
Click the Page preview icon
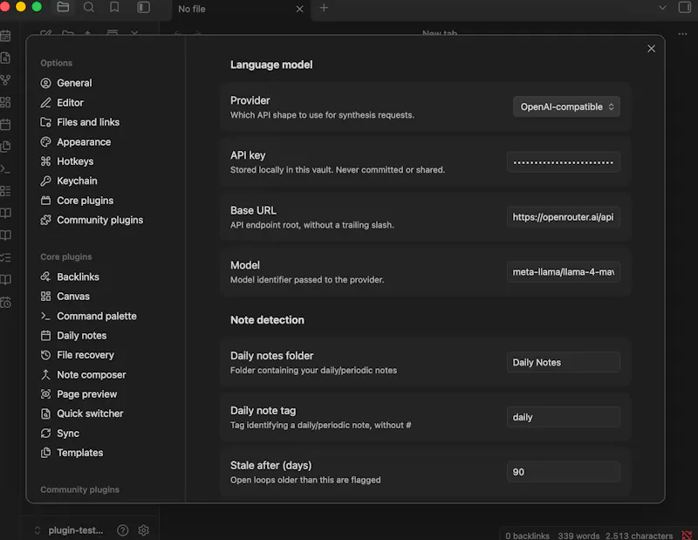coord(46,394)
